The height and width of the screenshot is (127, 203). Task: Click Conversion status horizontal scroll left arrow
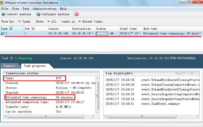click(x=6, y=116)
